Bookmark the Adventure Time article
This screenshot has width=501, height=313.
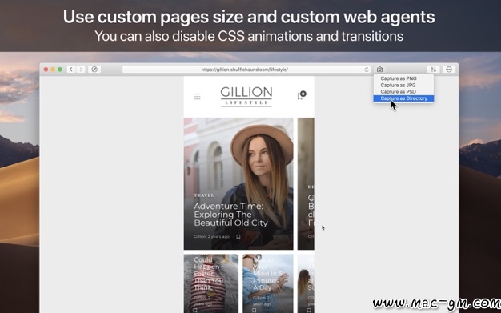[x=238, y=237]
